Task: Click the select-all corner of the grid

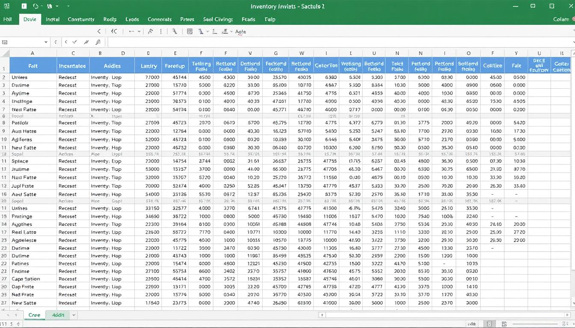Action: click(x=5, y=53)
